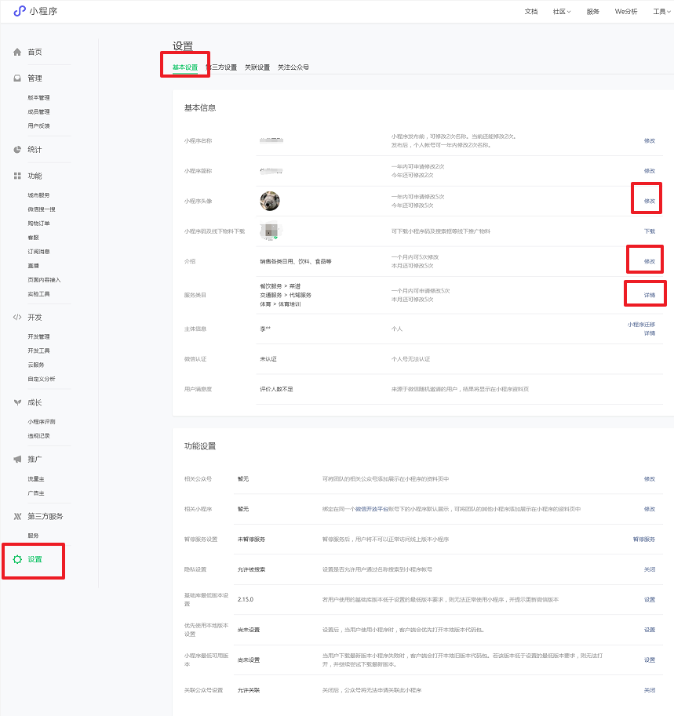The height and width of the screenshot is (716, 674).
Task: Click the megaphone icon beside 推广
Action: (x=17, y=459)
